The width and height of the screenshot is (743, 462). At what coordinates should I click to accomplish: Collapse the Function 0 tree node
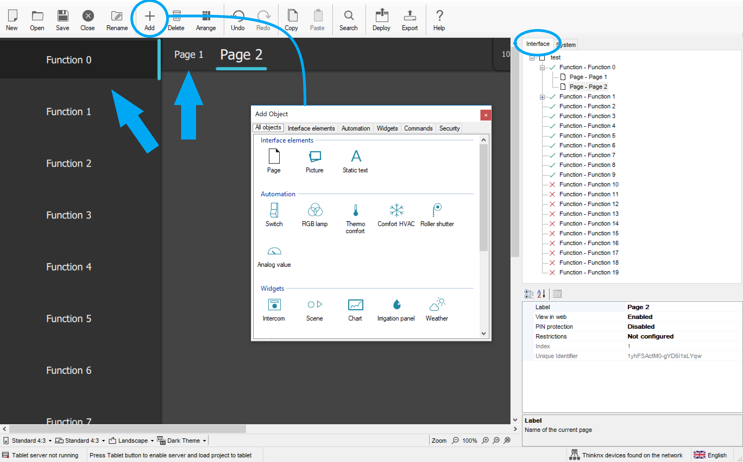542,68
